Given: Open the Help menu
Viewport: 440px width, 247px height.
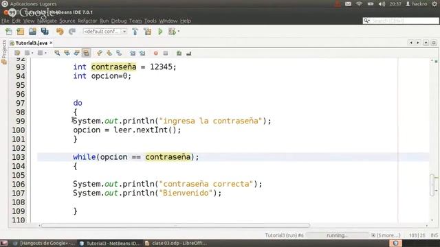Looking at the screenshot, I should click(x=186, y=21).
